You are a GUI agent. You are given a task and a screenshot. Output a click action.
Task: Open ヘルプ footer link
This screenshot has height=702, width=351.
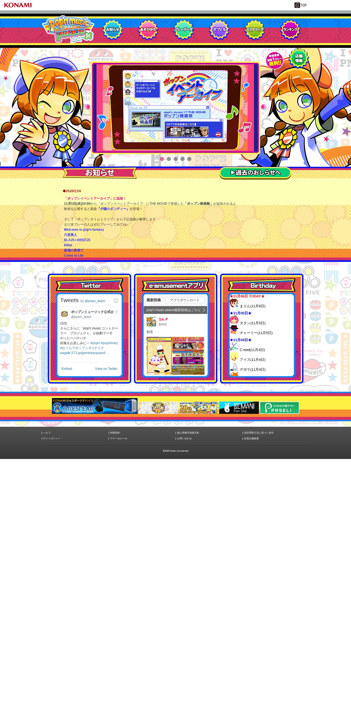coord(47,433)
